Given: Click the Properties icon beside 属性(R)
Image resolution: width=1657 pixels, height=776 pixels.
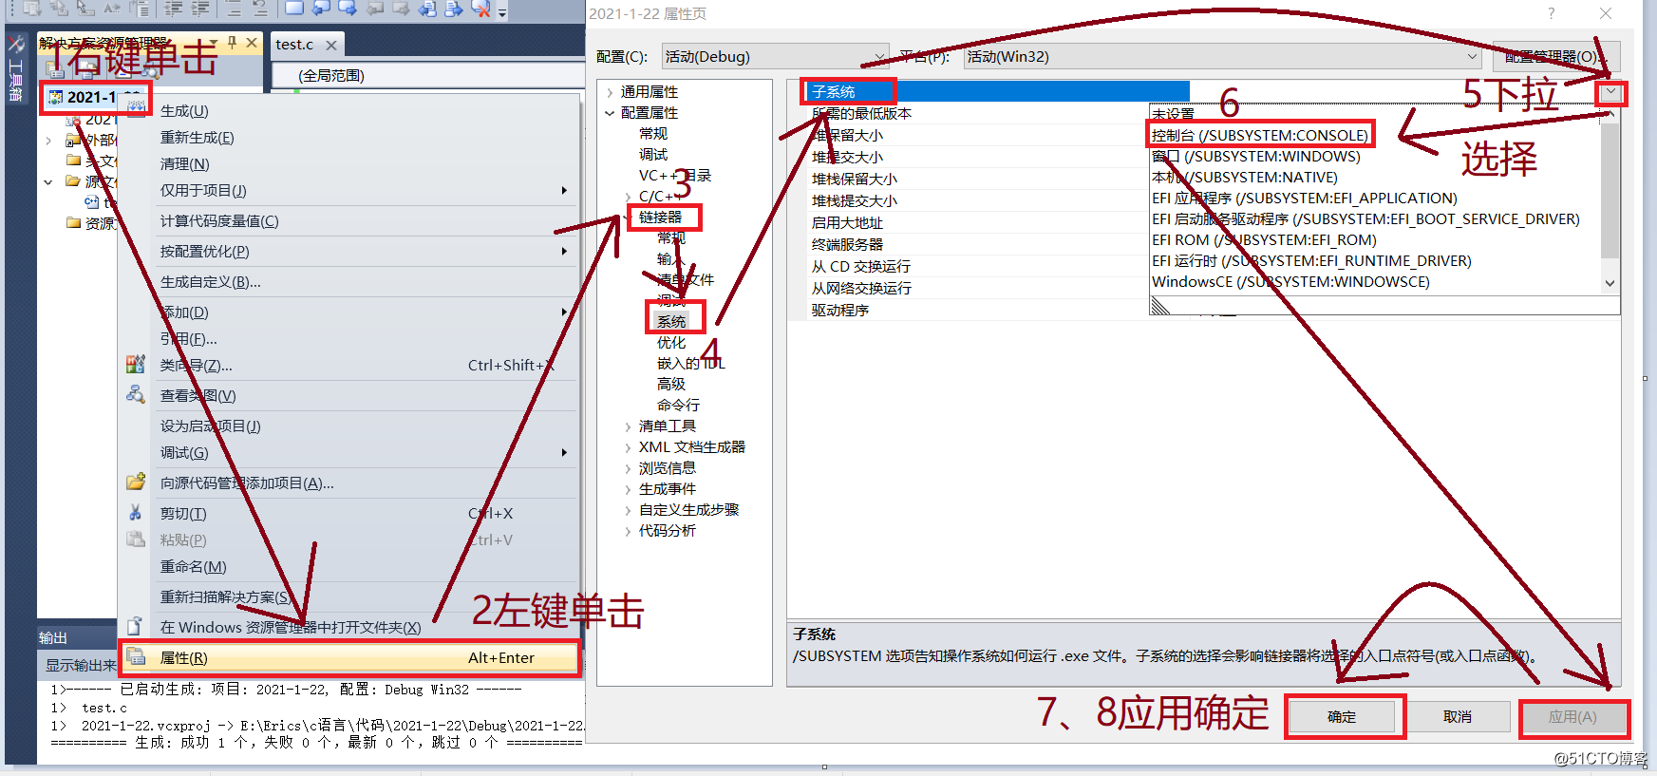Looking at the screenshot, I should (x=136, y=656).
